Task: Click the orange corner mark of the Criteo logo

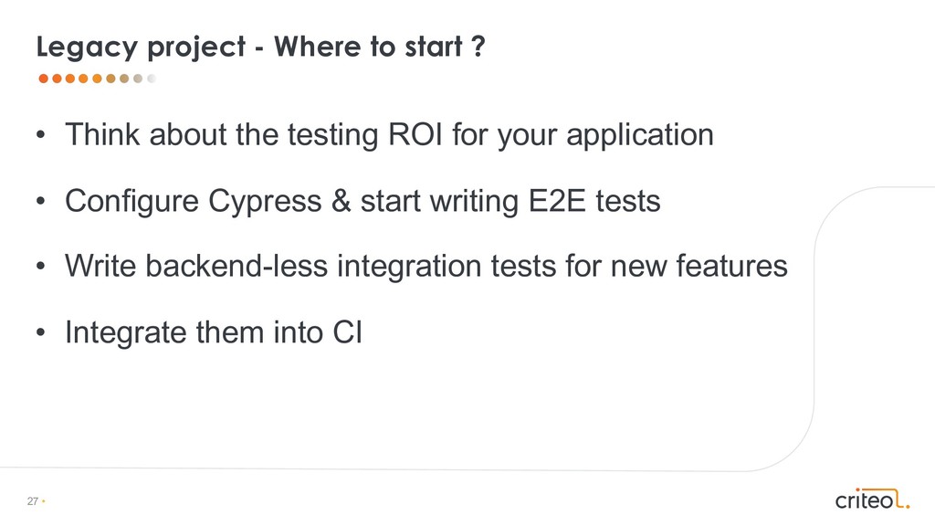Action: [x=902, y=500]
